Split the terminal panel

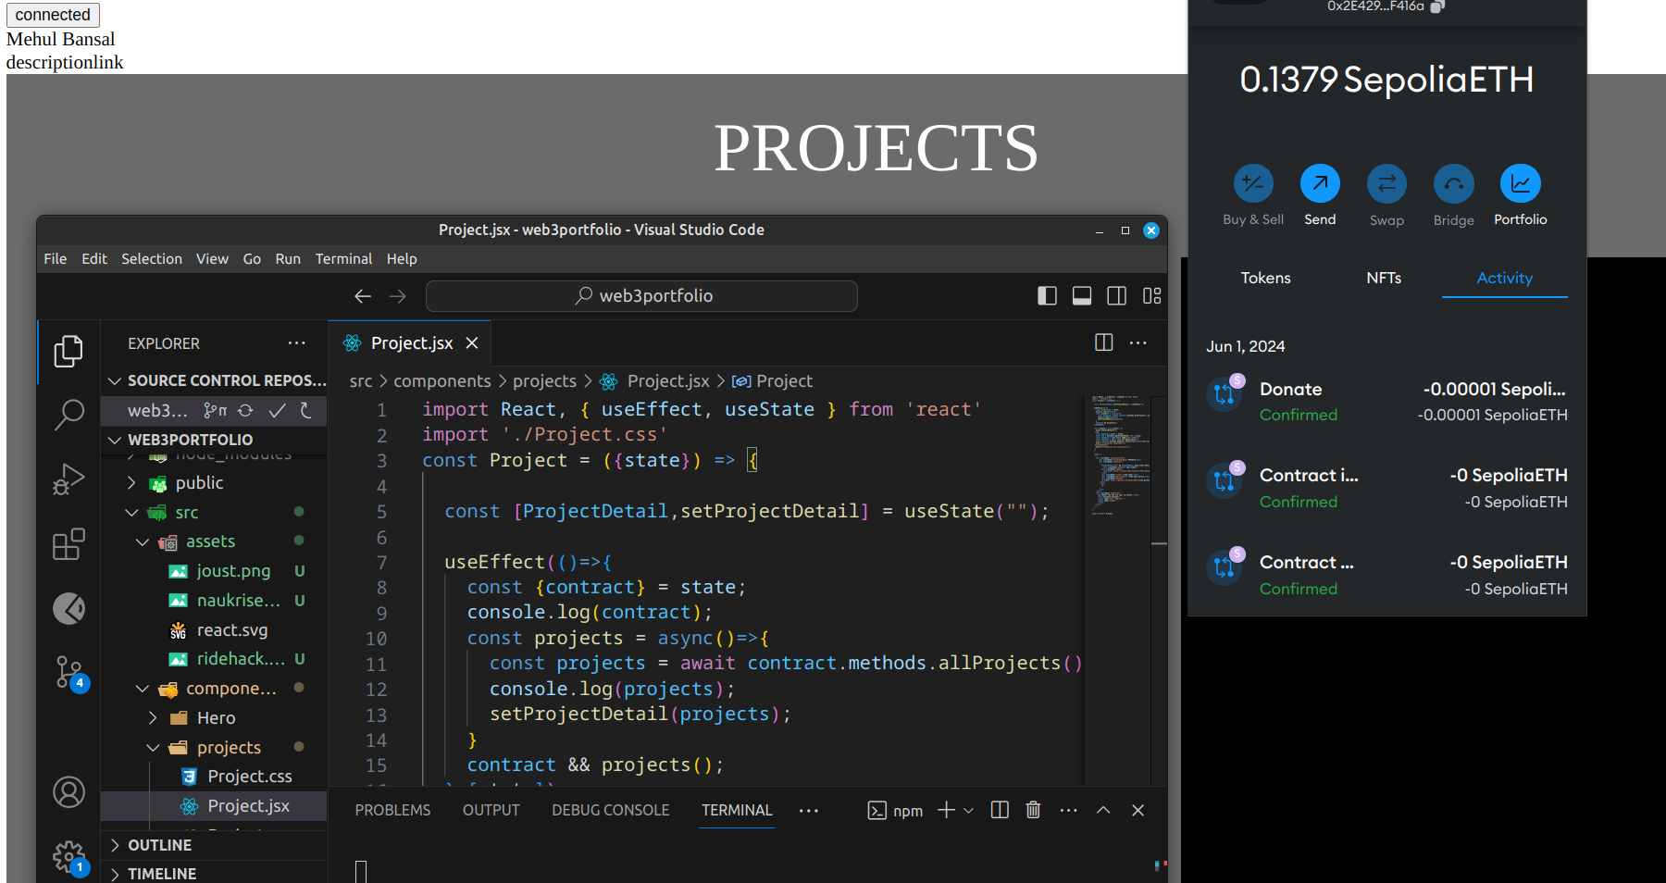click(x=1000, y=811)
